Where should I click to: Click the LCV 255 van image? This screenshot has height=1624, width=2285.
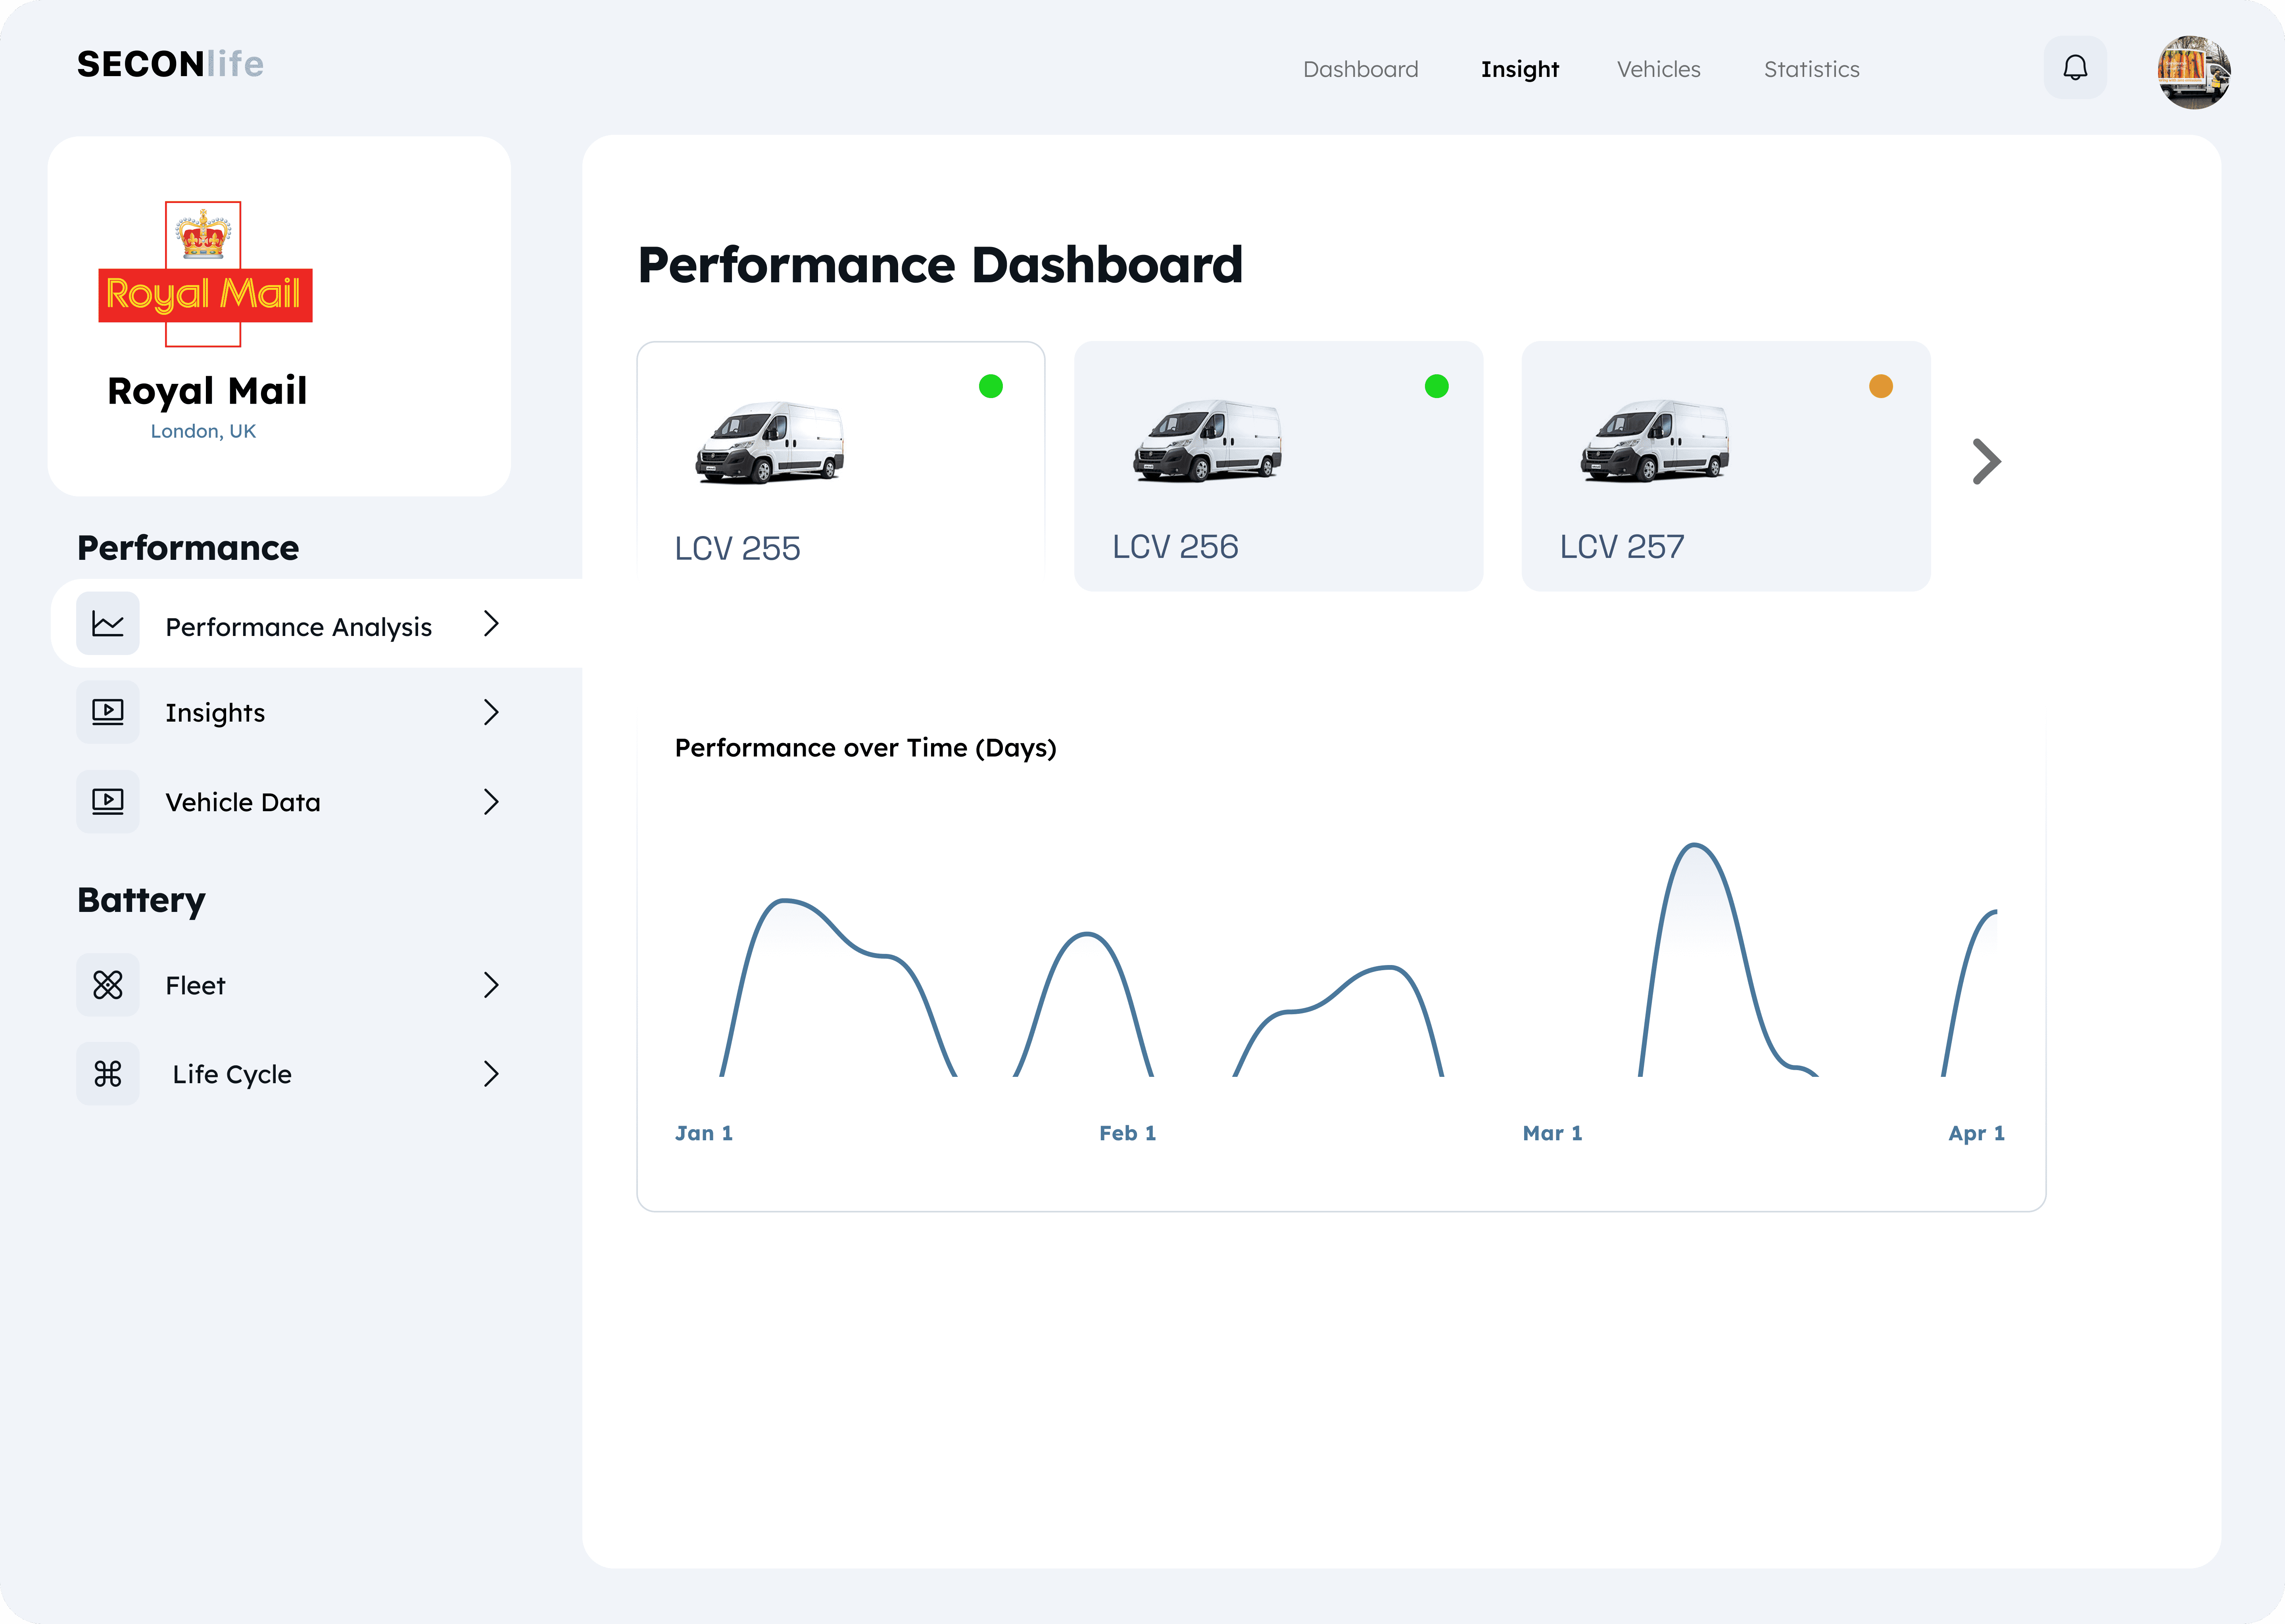click(769, 442)
